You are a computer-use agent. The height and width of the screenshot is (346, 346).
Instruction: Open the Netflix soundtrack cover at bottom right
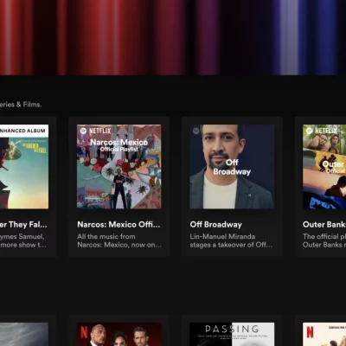tap(324, 335)
